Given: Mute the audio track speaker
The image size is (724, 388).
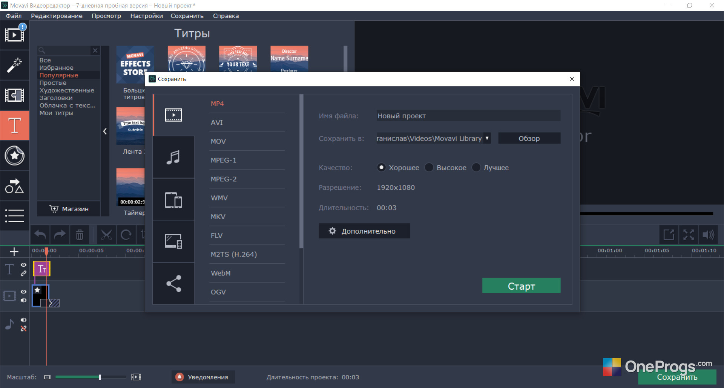Looking at the screenshot, I should (23, 320).
